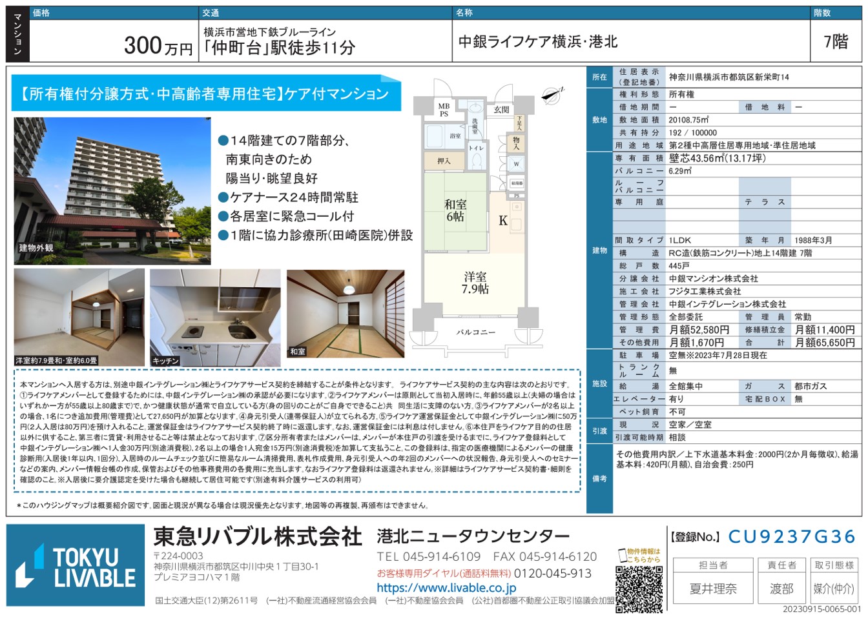868x617 pixels.
Task: Open the 建物外観 building exterior photo
Action: point(112,191)
